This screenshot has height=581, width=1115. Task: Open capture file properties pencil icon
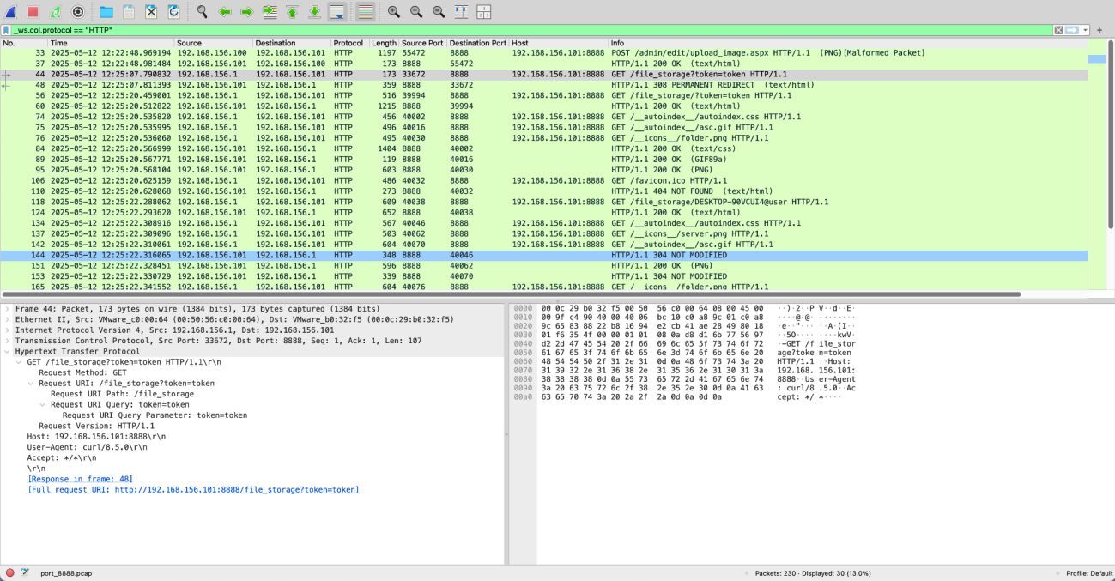[x=25, y=573]
